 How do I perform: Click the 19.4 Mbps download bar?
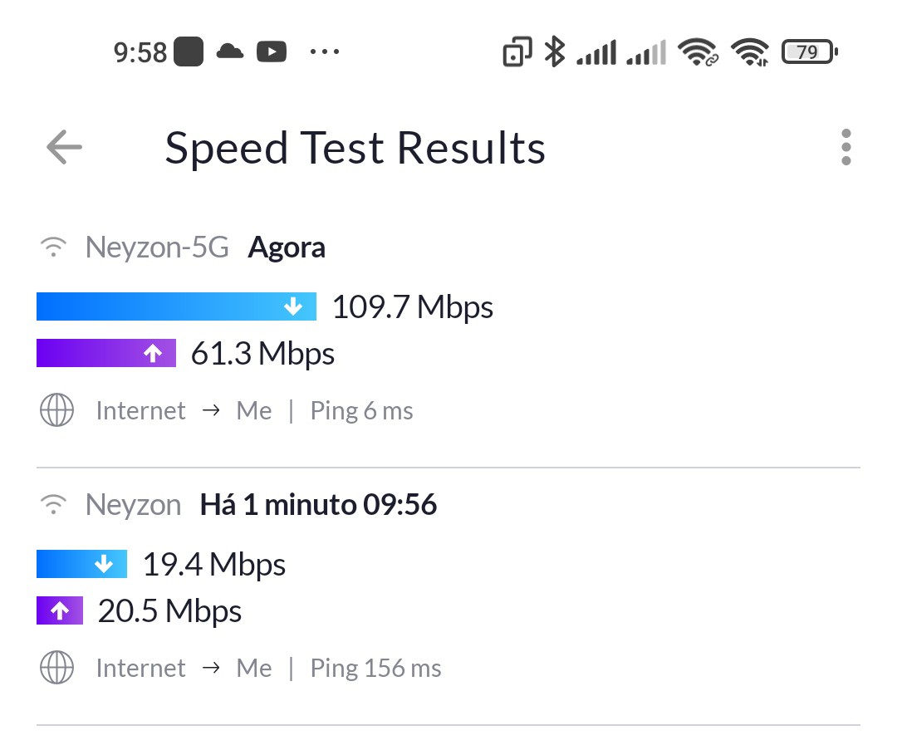click(x=81, y=564)
